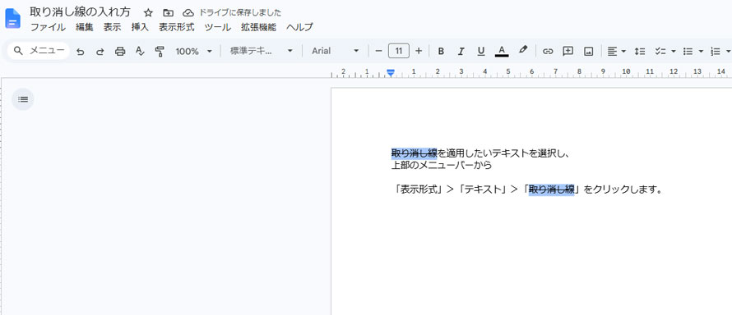
Task: Click the numbered list icon
Action: (716, 51)
